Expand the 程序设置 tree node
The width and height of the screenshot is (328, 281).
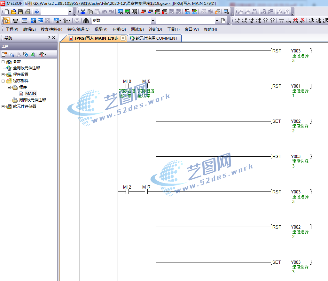[3, 74]
